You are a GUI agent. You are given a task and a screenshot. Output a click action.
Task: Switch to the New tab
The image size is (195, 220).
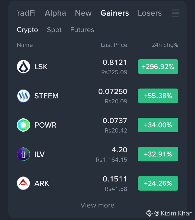coord(83,13)
